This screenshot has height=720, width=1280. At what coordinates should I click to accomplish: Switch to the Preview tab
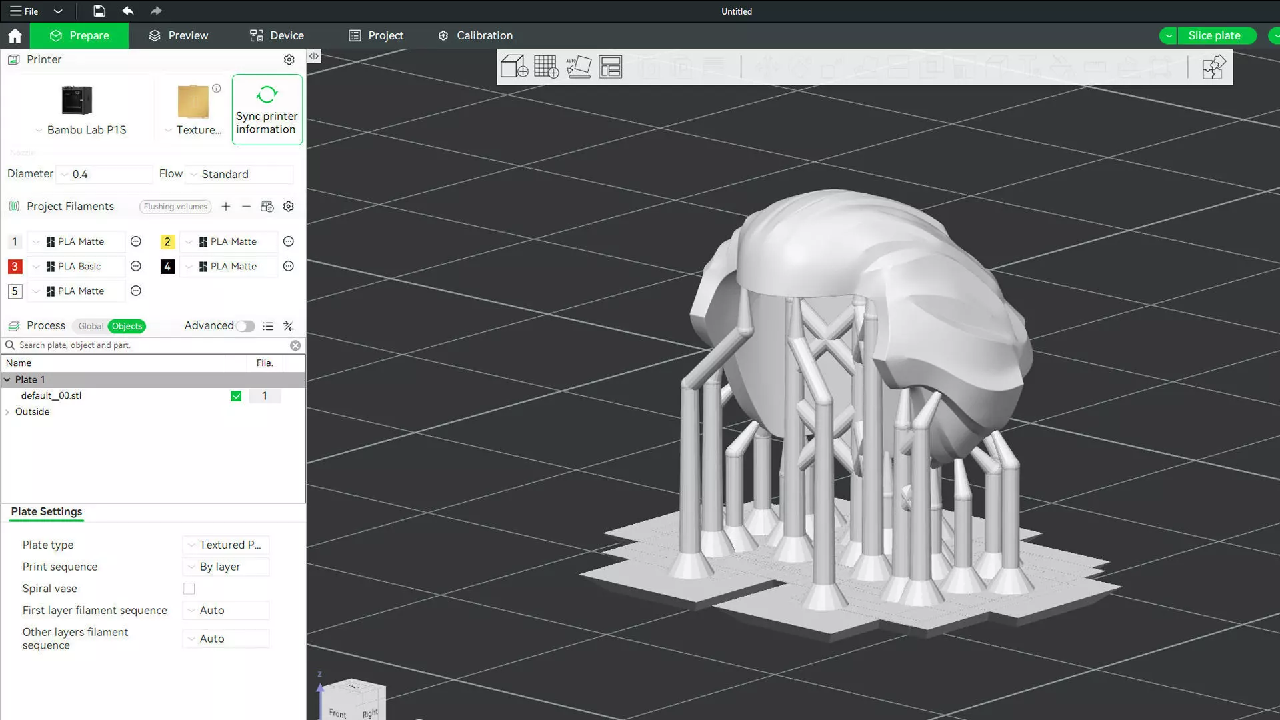pos(179,36)
